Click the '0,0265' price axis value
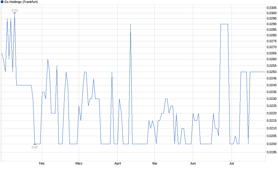Image resolution: width=278 pixels, height=171 pixels. (271, 53)
